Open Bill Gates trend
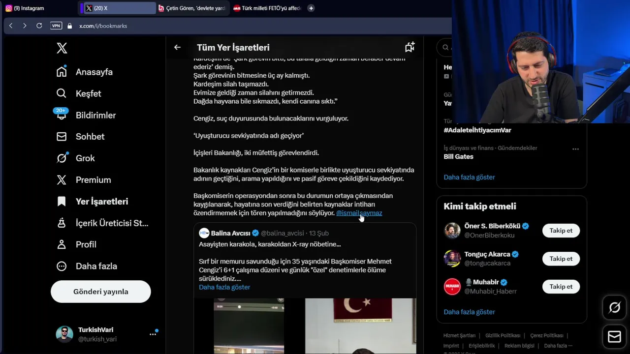630x354 pixels. [x=458, y=156]
